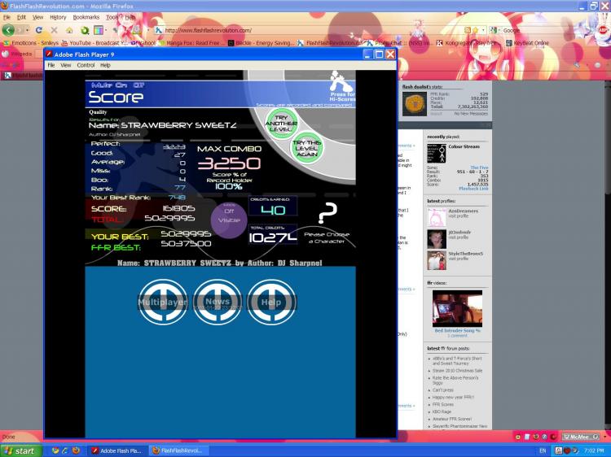Open search engine selector dropdown
Viewport: 611px width, 457px height.
(x=495, y=30)
